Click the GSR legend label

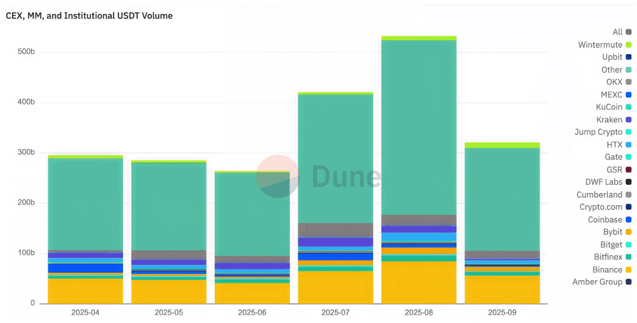coord(615,169)
